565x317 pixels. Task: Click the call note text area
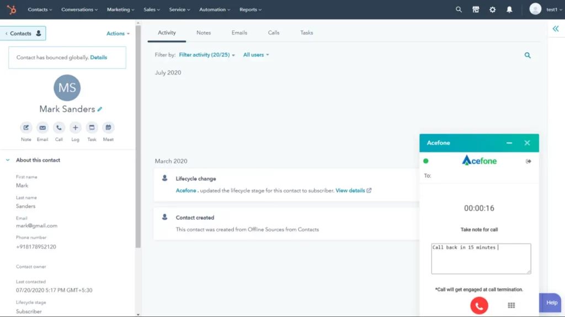481,259
